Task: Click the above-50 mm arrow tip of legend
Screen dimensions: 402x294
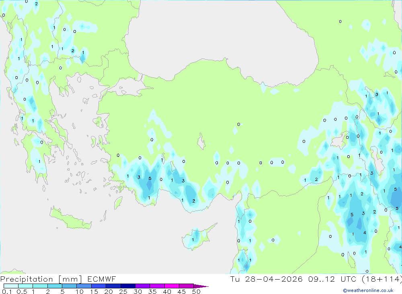Action: click(x=201, y=286)
